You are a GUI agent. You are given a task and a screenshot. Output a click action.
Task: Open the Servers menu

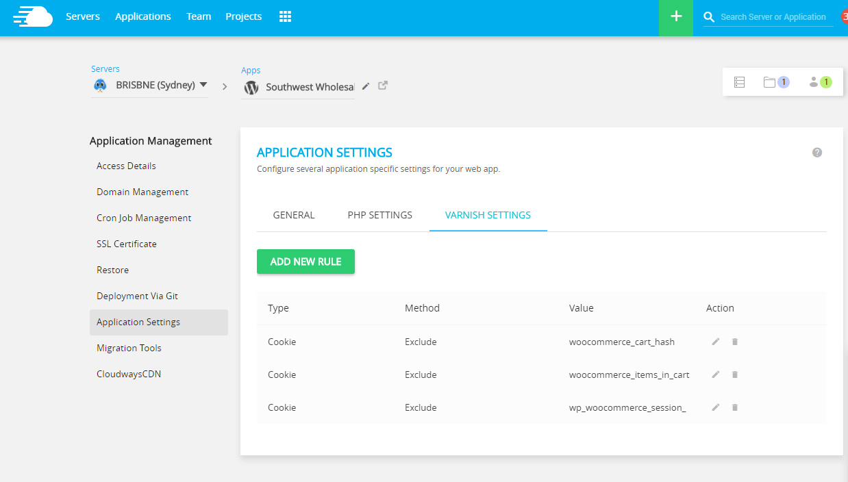(x=83, y=16)
